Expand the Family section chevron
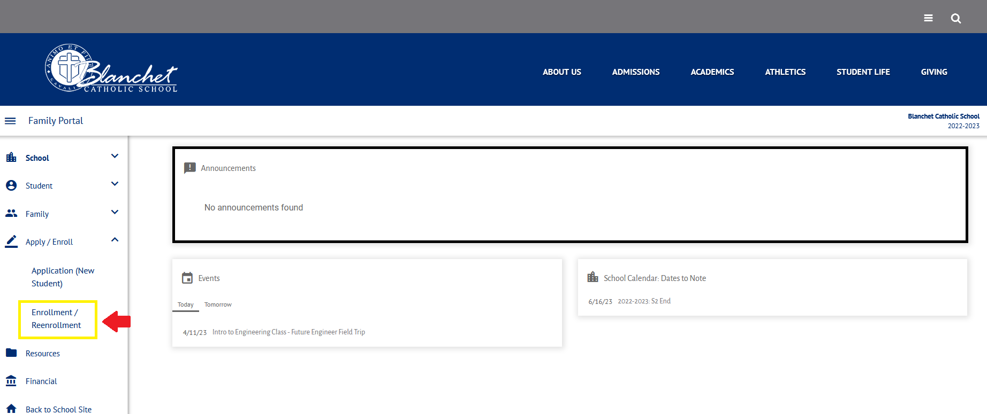This screenshot has height=414, width=987. pyautogui.click(x=115, y=212)
